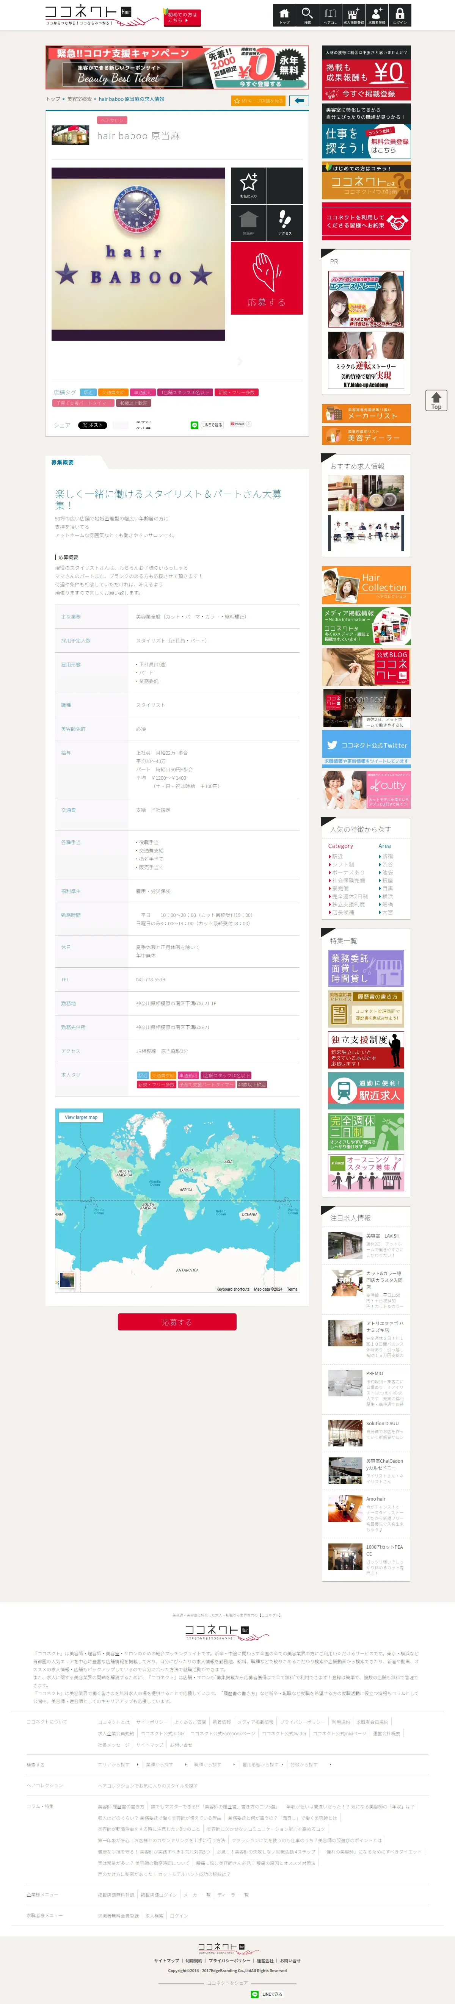
Task: Open the 駅近求人 train feature banner
Action: coord(366,1091)
